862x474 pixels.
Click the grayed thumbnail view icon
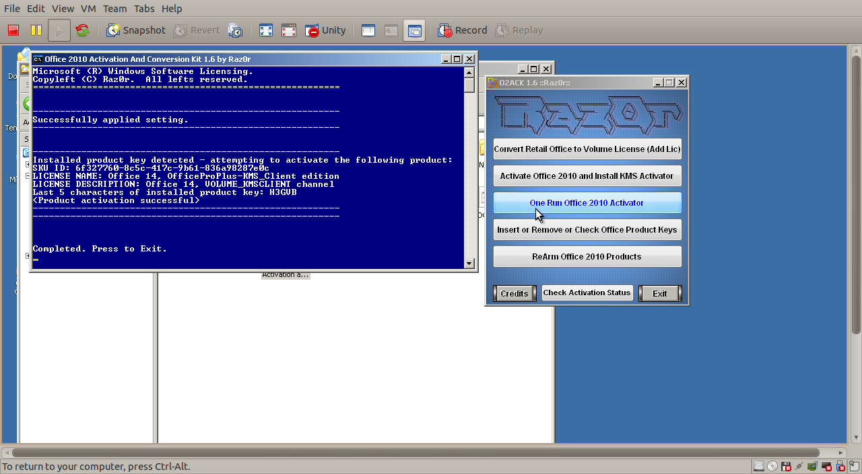pyautogui.click(x=391, y=30)
